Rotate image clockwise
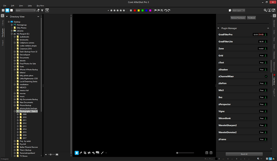 tap(169, 10)
